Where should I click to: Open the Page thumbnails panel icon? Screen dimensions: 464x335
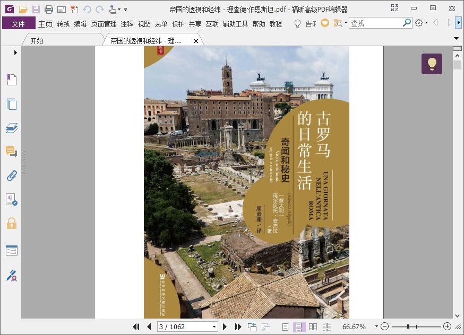tap(12, 104)
